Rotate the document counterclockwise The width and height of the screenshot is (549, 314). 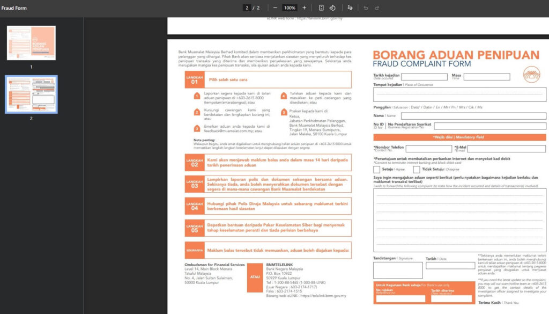332,8
